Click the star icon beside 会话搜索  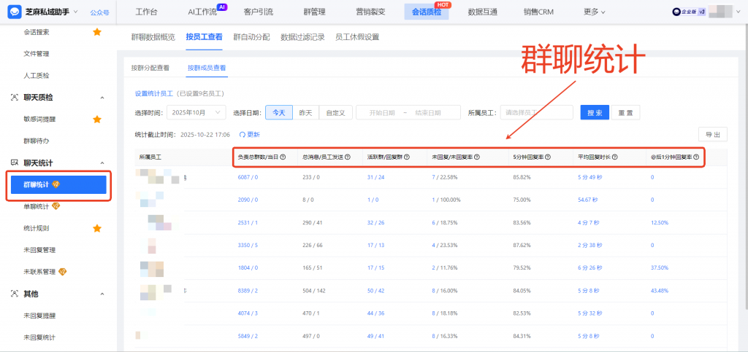(97, 32)
